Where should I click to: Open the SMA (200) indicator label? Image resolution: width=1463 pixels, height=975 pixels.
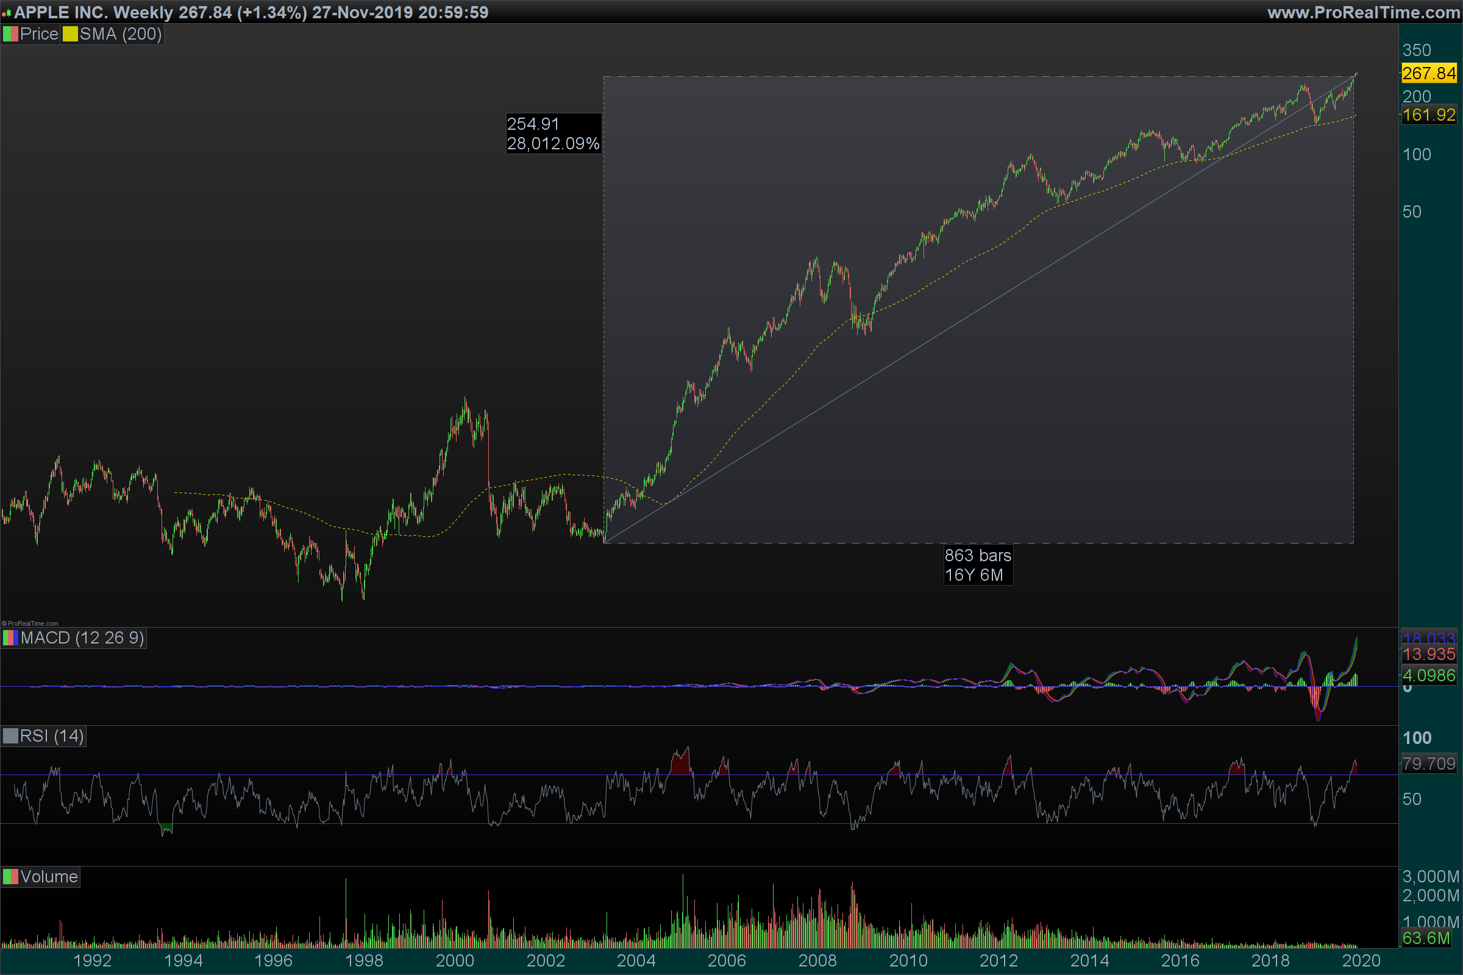coord(120,34)
